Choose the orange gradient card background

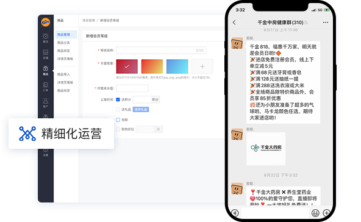(152, 66)
